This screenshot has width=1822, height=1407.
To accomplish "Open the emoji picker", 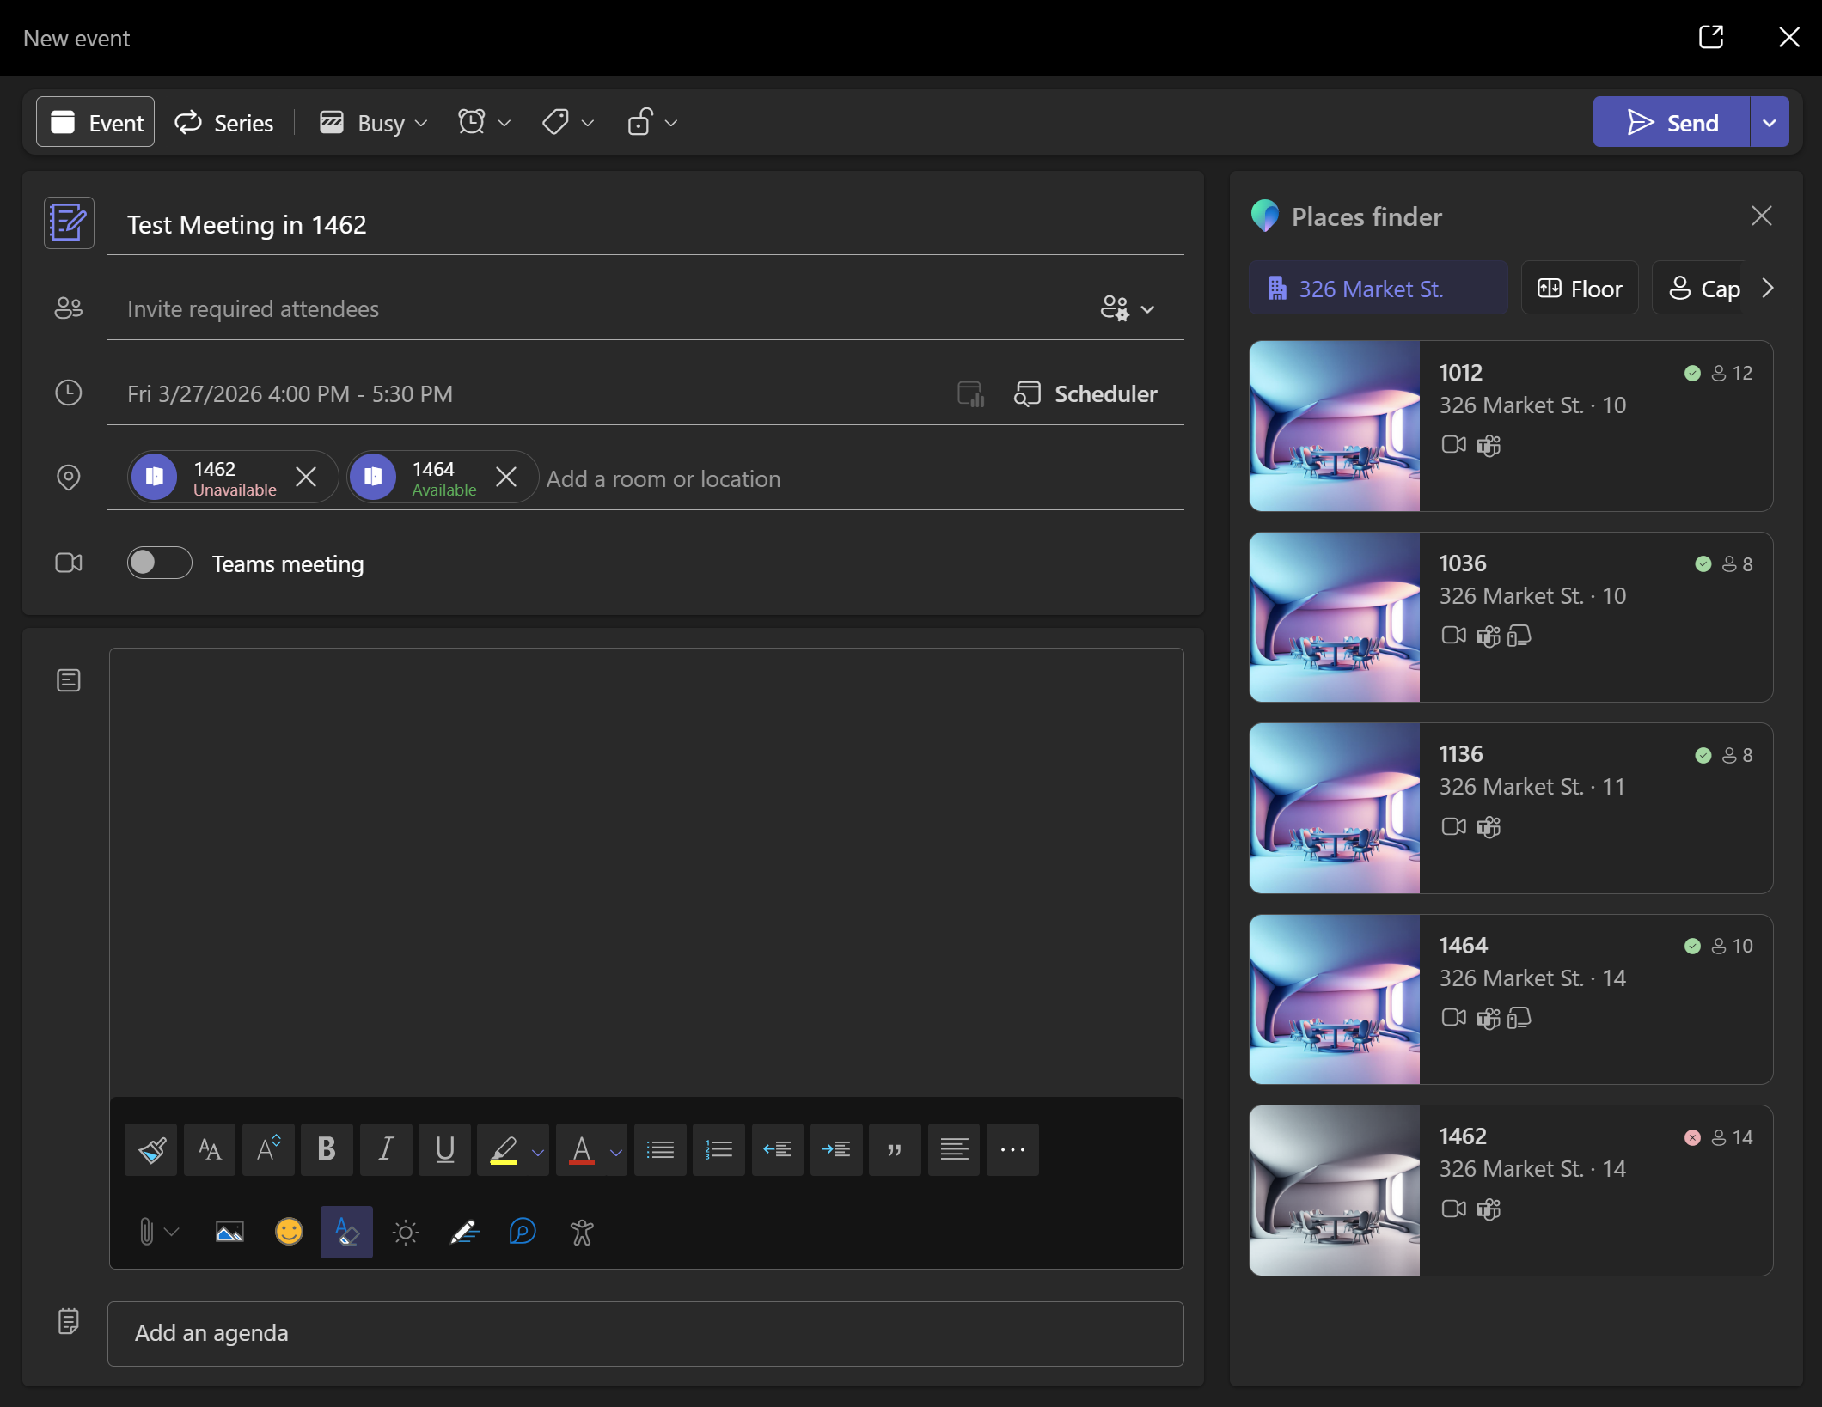I will pyautogui.click(x=289, y=1233).
